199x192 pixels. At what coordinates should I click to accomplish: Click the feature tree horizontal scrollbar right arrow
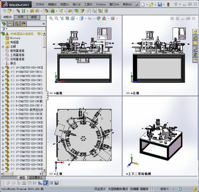[x=41, y=174]
